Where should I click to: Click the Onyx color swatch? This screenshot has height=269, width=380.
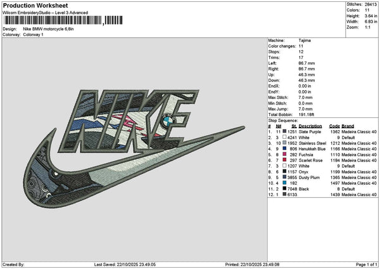(284, 171)
